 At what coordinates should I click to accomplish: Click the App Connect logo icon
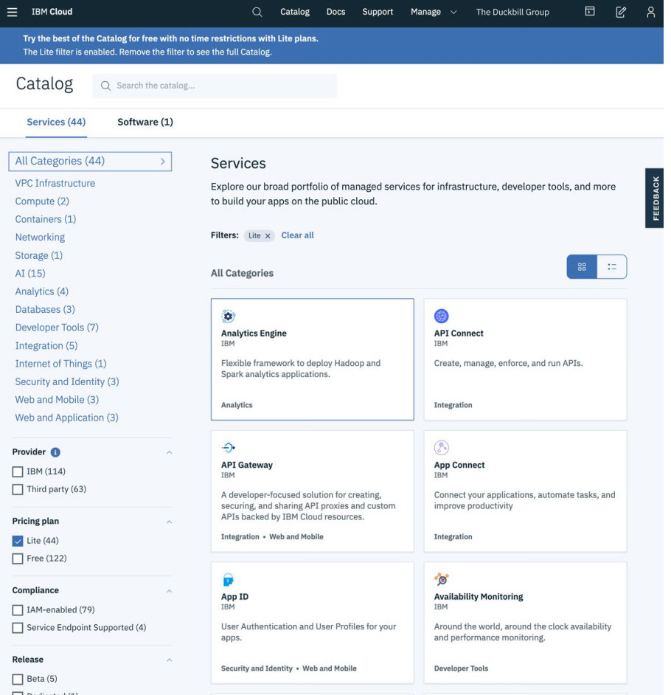pos(441,448)
